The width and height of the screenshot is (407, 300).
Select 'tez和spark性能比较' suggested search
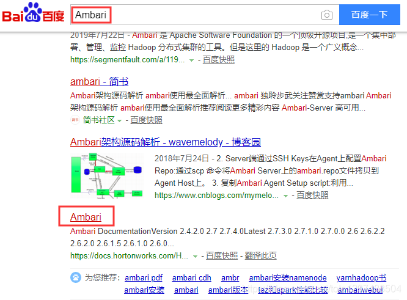click(293, 290)
